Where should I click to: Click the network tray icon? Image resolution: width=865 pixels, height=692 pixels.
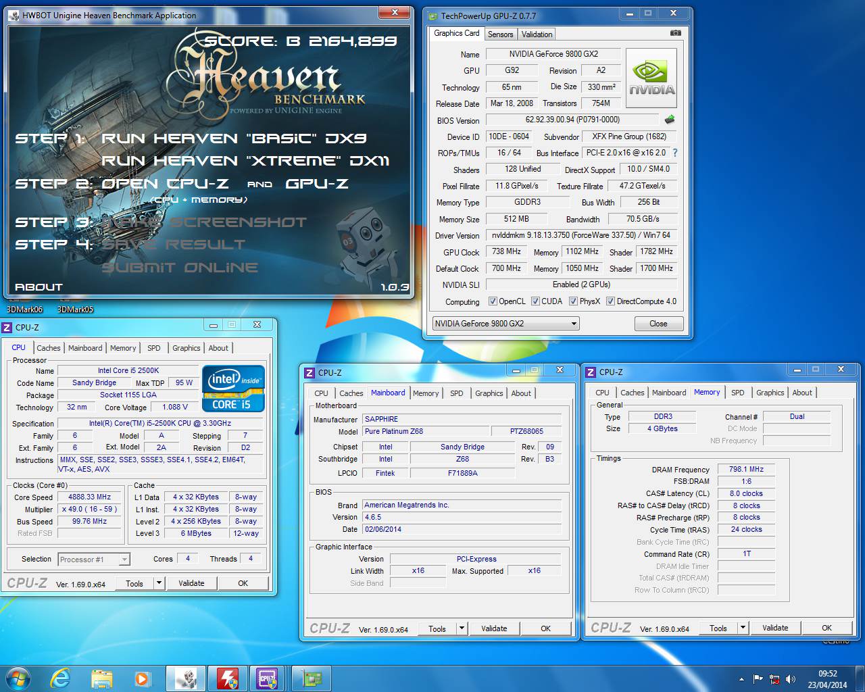click(774, 679)
